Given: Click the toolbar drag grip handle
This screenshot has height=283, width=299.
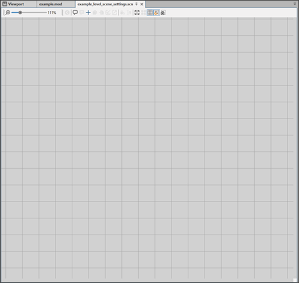Looking at the screenshot, I should (4, 13).
